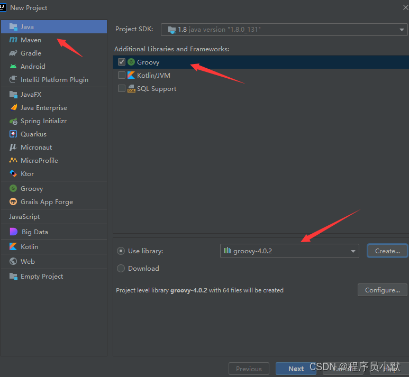The image size is (409, 377).
Task: Choose JavaFX in sidebar
Action: click(54, 94)
